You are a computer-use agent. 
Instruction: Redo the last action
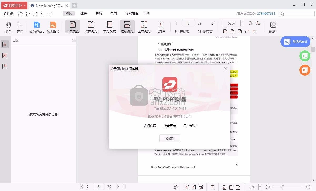coord(50,13)
